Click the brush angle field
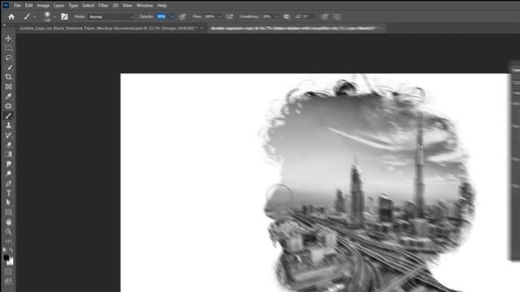 306,16
